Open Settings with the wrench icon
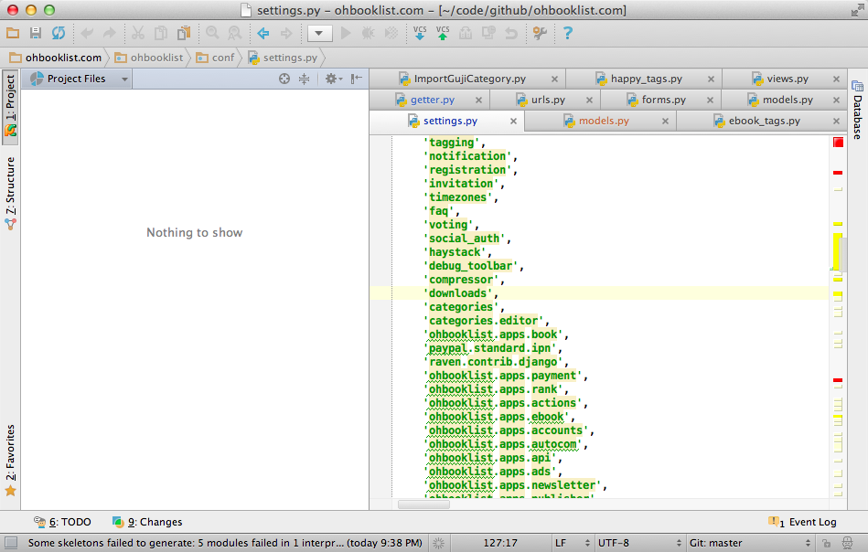This screenshot has width=868, height=552. point(540,33)
